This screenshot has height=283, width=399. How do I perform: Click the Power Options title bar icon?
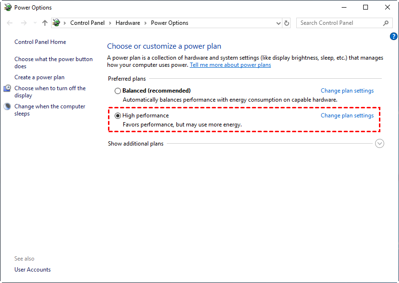(x=8, y=7)
